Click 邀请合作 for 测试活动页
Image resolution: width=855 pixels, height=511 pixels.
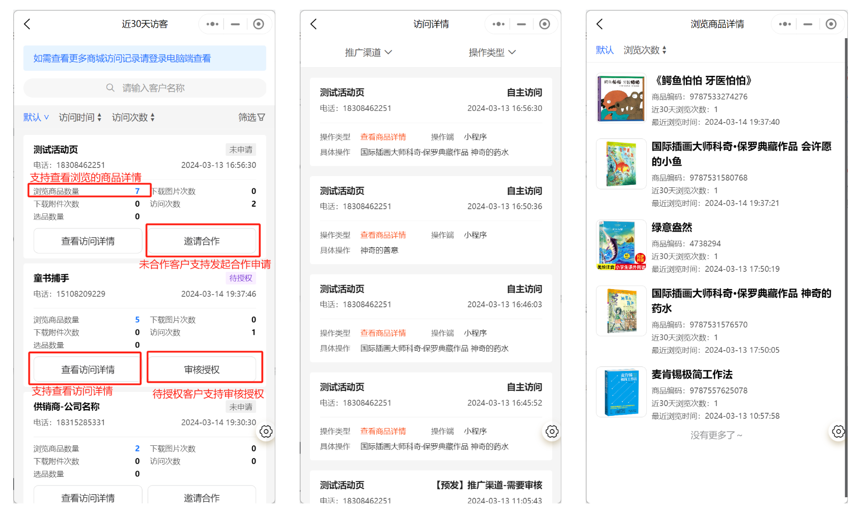coord(202,241)
